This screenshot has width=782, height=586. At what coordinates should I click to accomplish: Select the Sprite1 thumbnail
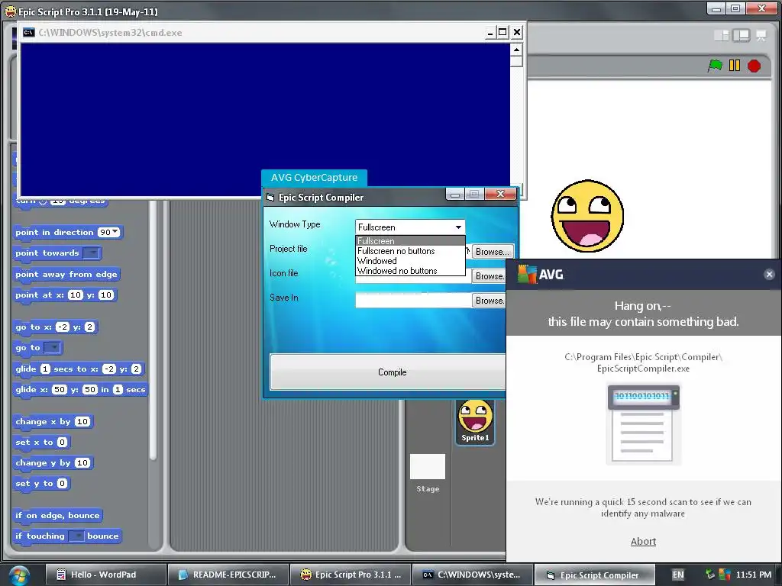[x=475, y=421]
